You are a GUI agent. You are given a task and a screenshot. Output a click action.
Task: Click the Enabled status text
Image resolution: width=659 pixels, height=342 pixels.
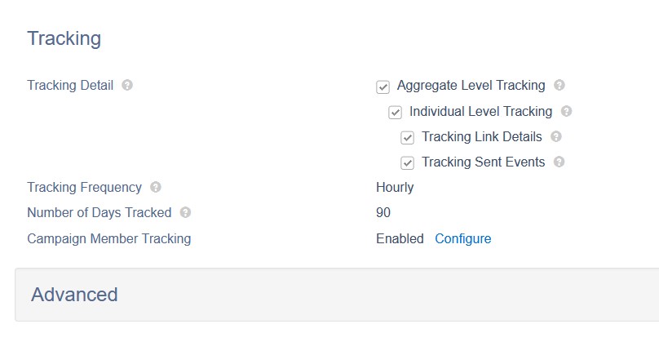[x=400, y=238]
